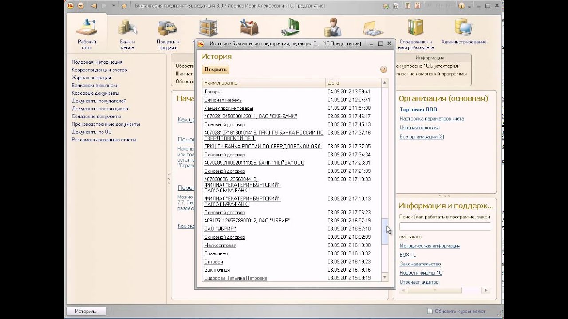Image resolution: width=568 pixels, height=319 pixels.
Task: Open the calendar tool
Action: coord(418,6)
